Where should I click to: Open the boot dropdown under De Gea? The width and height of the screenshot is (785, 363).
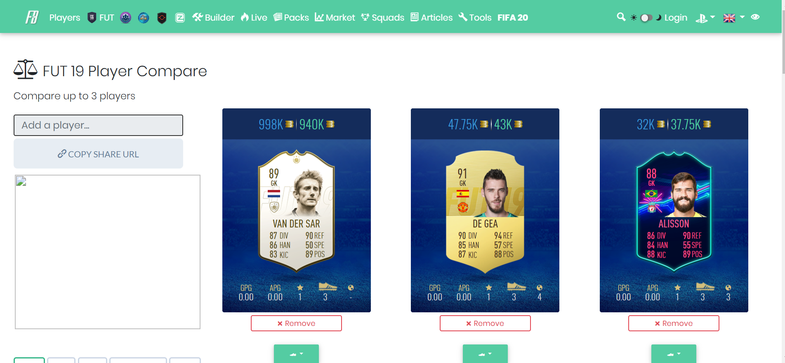pos(485,354)
